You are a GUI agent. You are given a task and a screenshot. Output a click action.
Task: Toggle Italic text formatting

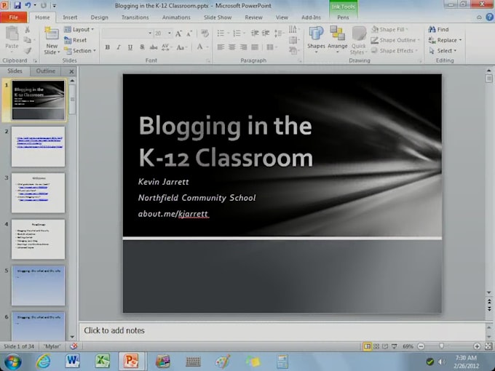[x=119, y=47]
